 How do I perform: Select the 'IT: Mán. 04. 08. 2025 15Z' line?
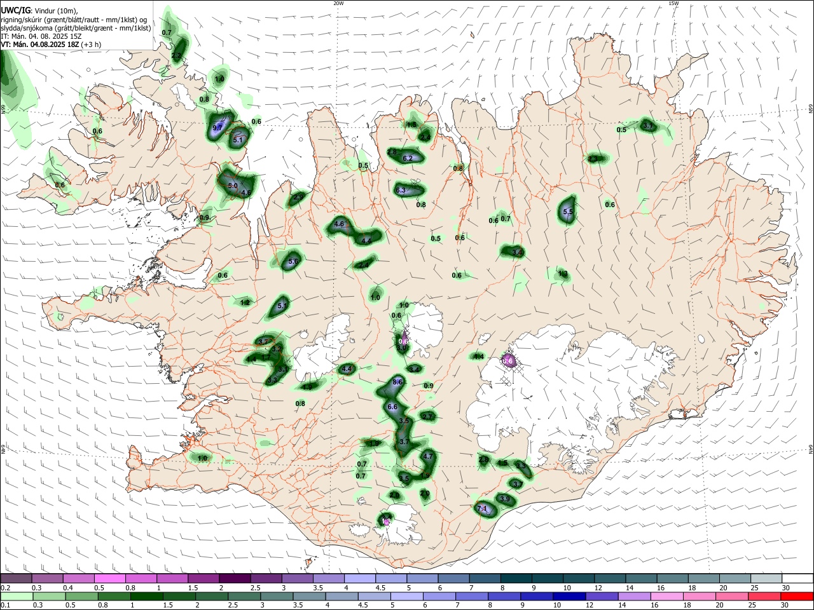click(x=42, y=36)
